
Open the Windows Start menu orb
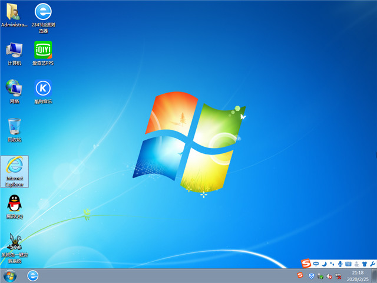(10, 276)
